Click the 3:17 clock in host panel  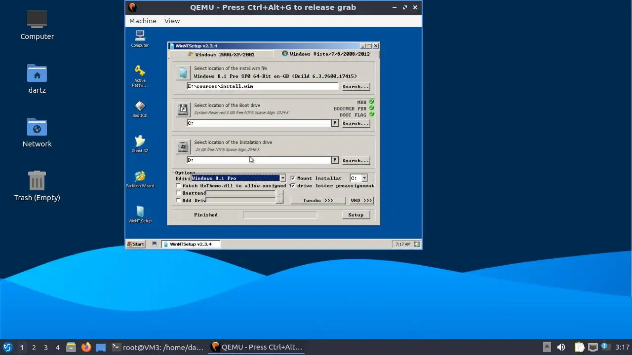622,347
